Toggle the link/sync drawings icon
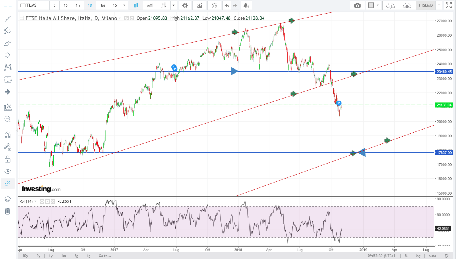Image resolution: width=457 pixels, height=259 pixels. pos(8,183)
